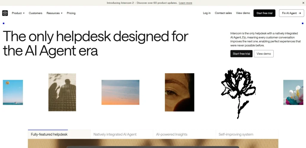Click Start free trial below the description
Image resolution: width=306 pixels, height=148 pixels.
(241, 54)
